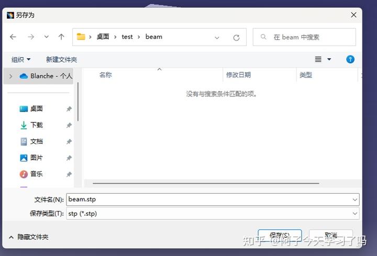Image resolution: width=377 pixels, height=256 pixels.
Task: Click the 保存(S) button
Action: click(280, 235)
